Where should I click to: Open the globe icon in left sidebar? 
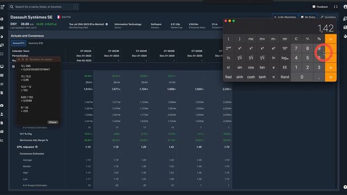tap(2, 19)
